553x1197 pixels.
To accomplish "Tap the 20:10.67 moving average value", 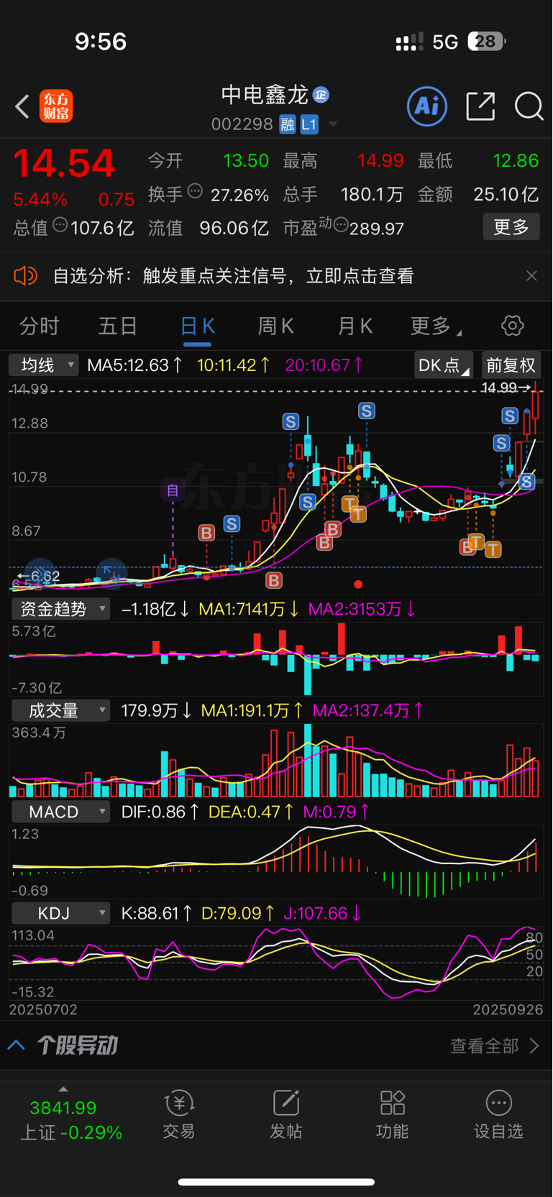I will click(x=324, y=365).
